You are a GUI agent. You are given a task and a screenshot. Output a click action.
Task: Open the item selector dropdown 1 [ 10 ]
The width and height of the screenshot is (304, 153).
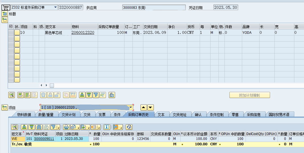click(x=131, y=107)
